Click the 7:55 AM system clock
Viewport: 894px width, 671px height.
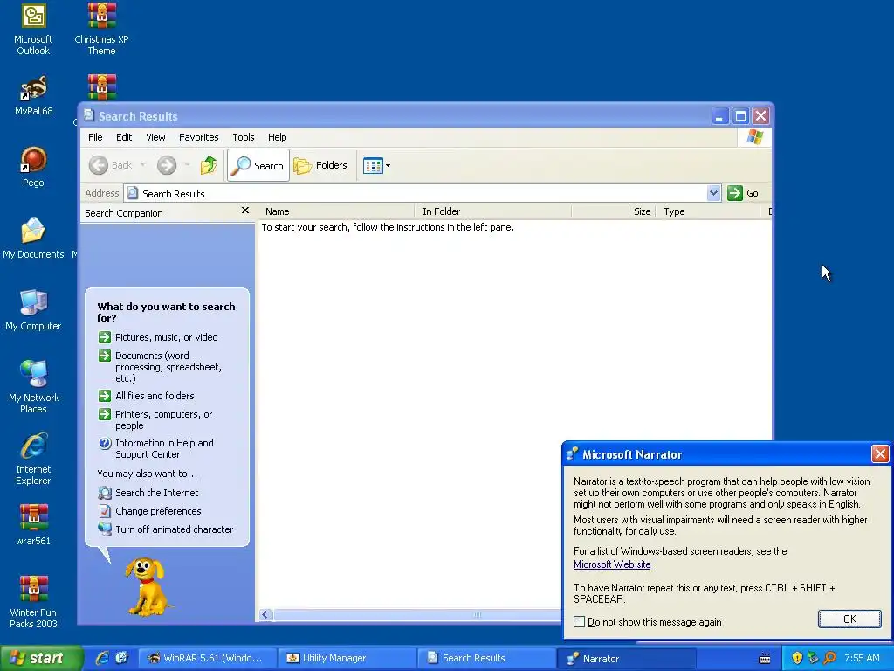862,658
